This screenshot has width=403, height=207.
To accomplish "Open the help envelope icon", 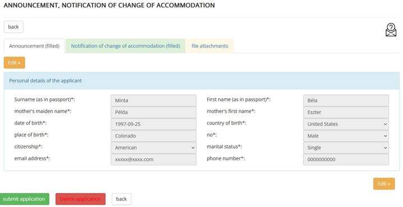I will (x=391, y=30).
